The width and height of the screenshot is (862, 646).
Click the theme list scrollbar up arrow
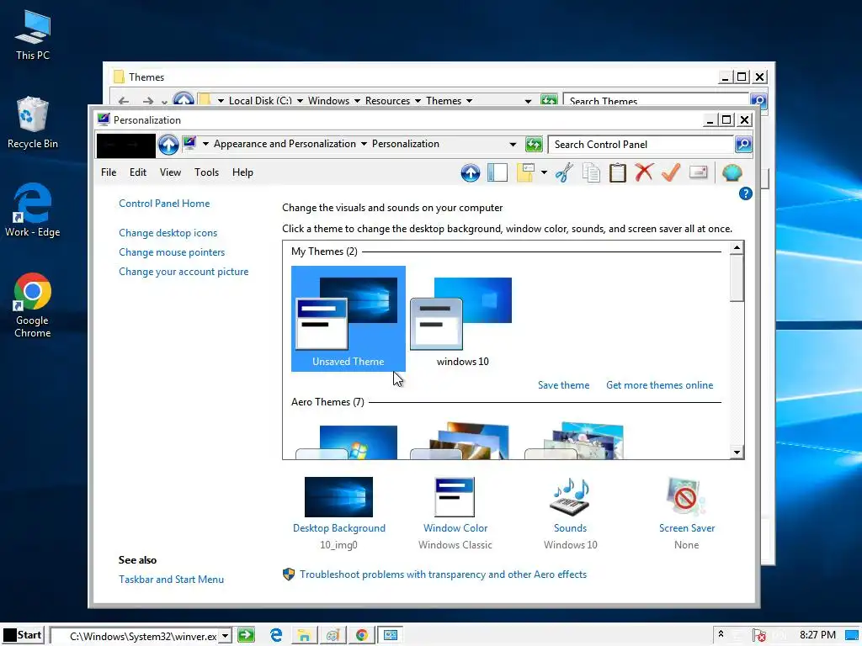(737, 248)
